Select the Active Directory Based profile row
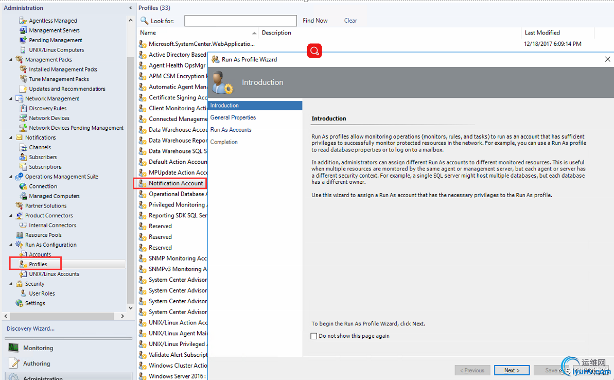Image resolution: width=614 pixels, height=380 pixels. (x=173, y=55)
